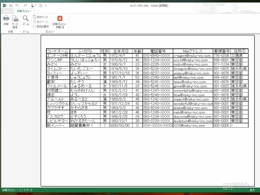Click the cell タイムゴトー
Viewport: 260px width, 195px height.
(58, 68)
